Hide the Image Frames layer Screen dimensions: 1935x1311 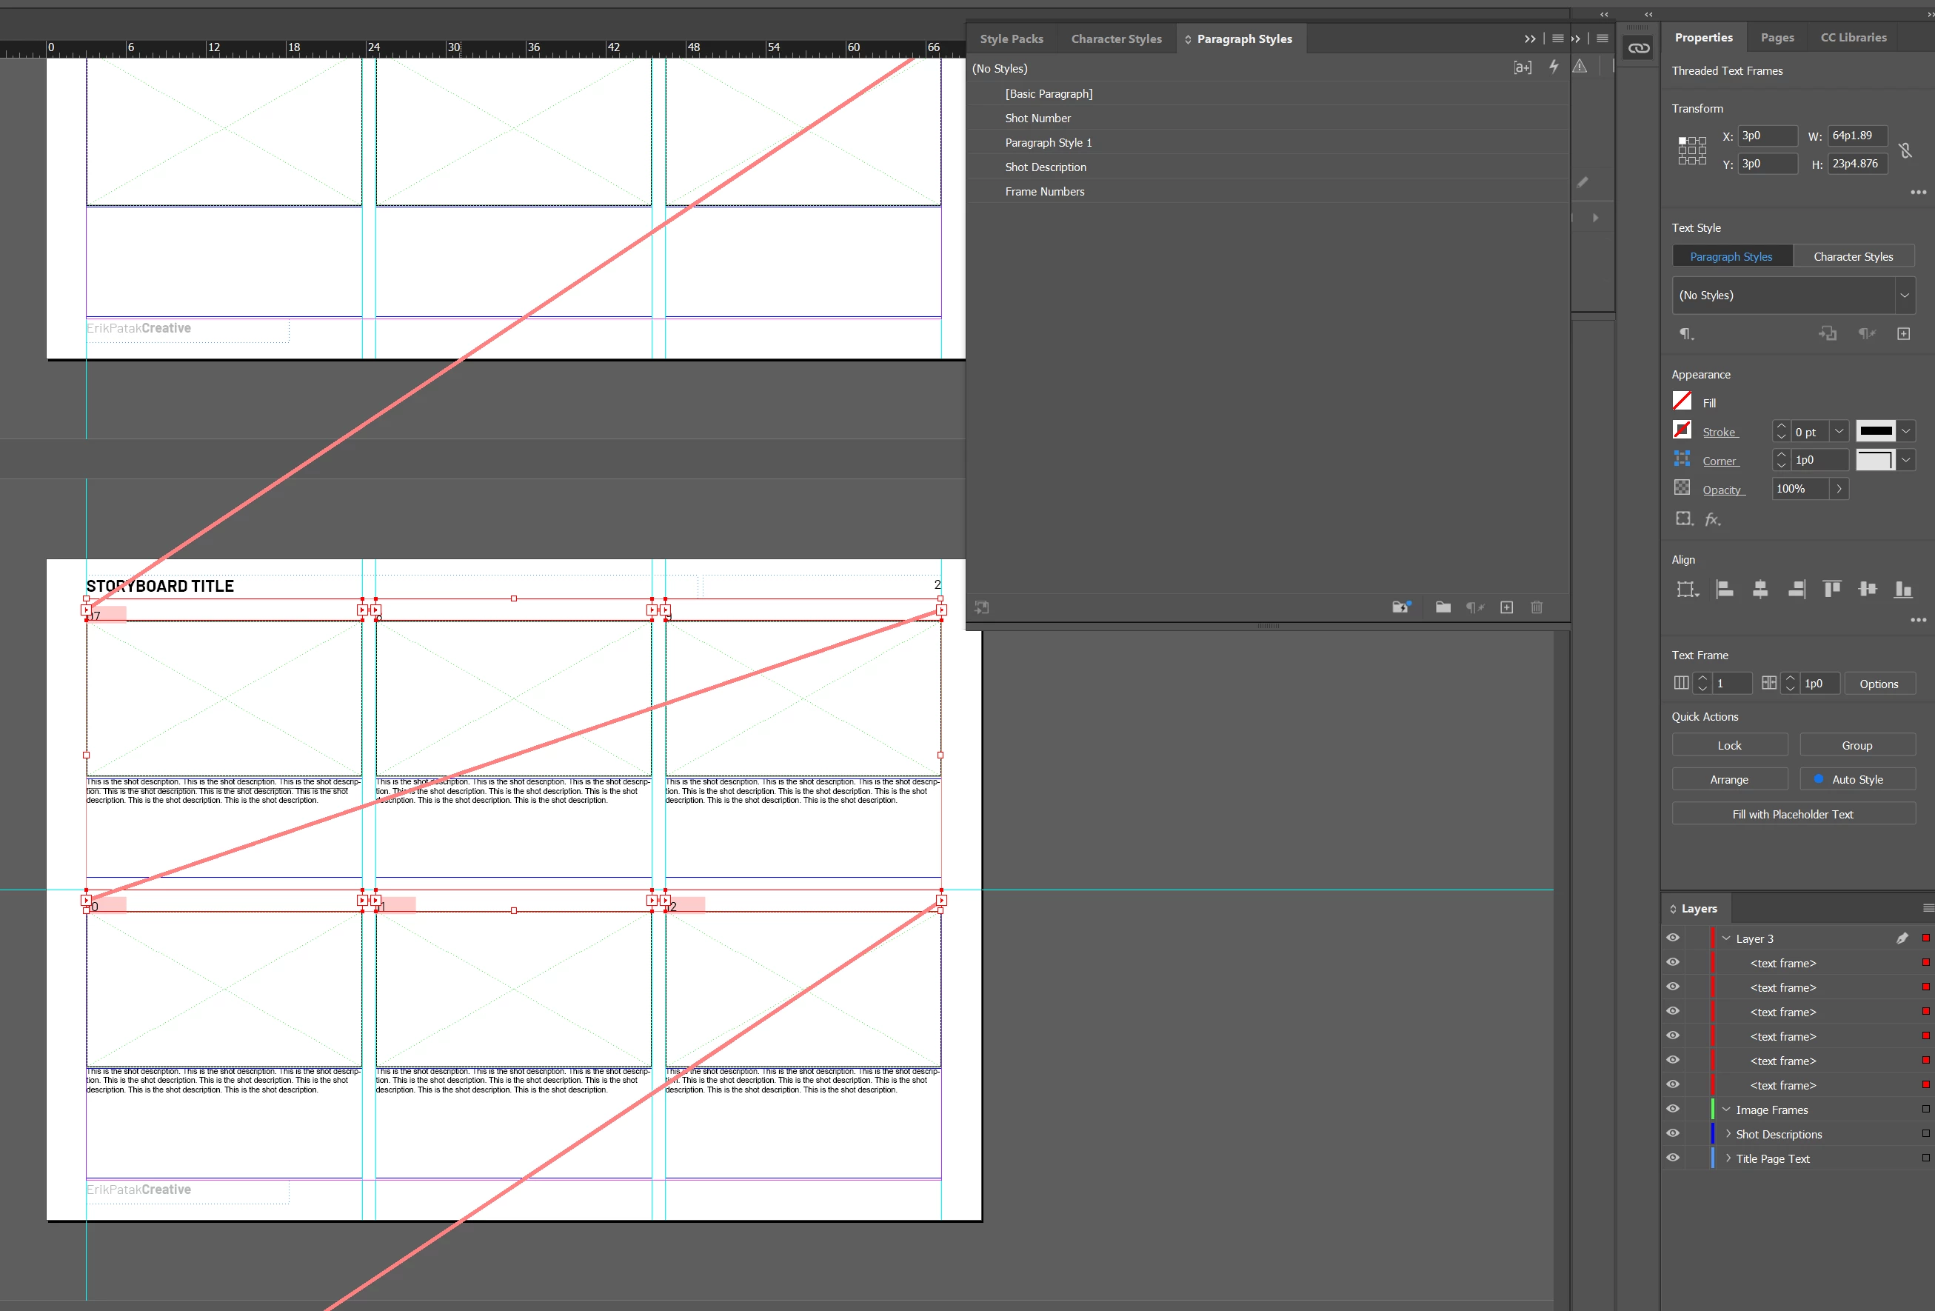point(1673,1110)
